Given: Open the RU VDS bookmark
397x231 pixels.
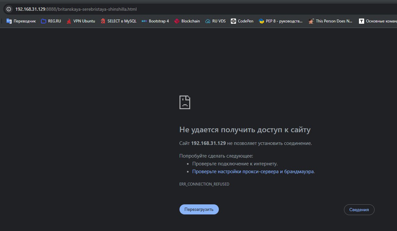Looking at the screenshot, I should [215, 21].
